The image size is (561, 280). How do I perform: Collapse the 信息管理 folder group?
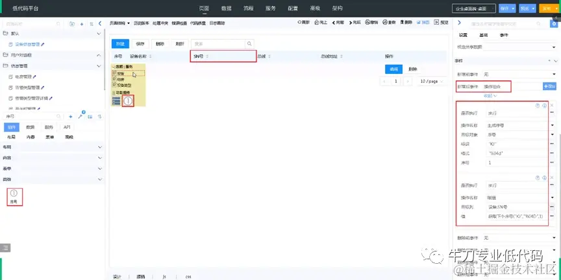point(99,66)
